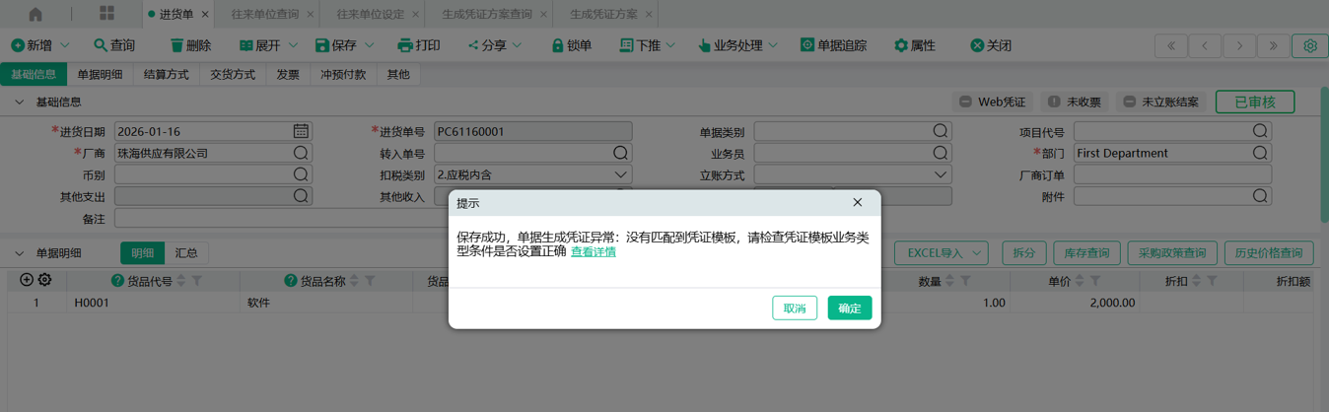Click the 删除 trash icon in toolbar
The height and width of the screenshot is (412, 1329).
pos(177,45)
